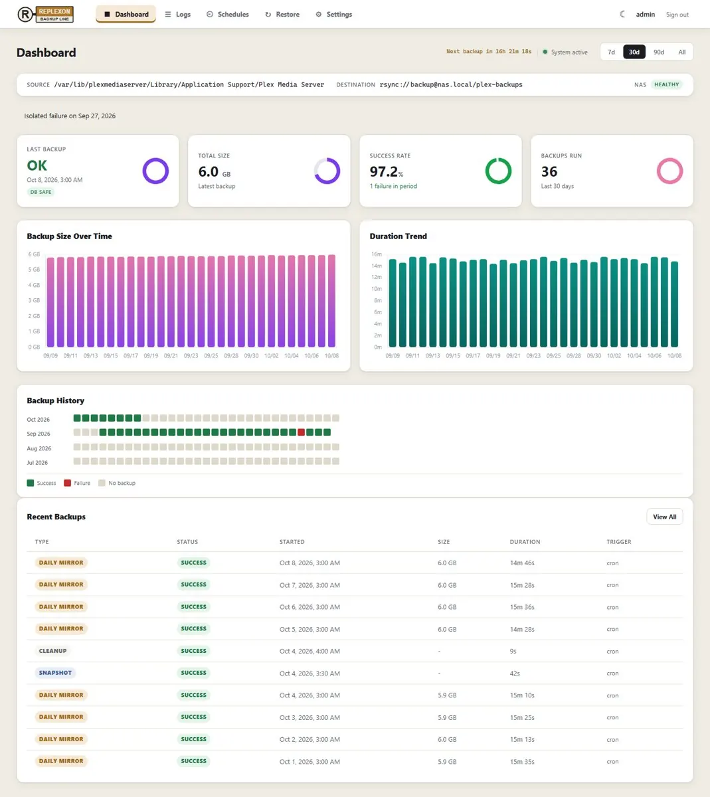Click the 'Oct 2, 2026, 3:00 AM' cell
The image size is (710, 797).
click(310, 739)
